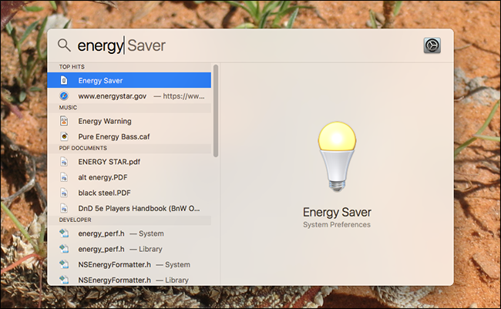Screen dimensions: 501x309
Task: Click the results list scrollbar
Action: point(216,110)
